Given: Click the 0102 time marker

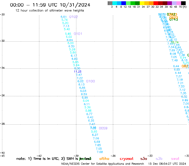Looking at the screenshot, I should tap(74, 17).
